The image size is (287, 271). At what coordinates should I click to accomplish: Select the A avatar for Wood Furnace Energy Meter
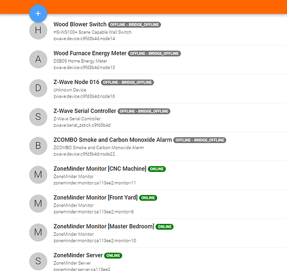(38, 59)
